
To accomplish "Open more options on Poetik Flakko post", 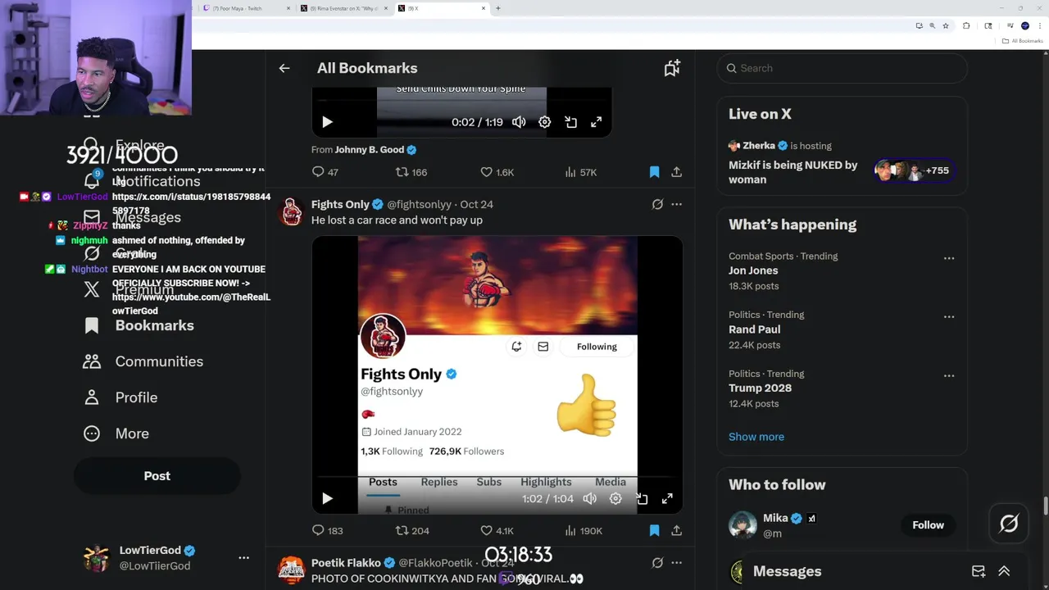I will [x=676, y=563].
